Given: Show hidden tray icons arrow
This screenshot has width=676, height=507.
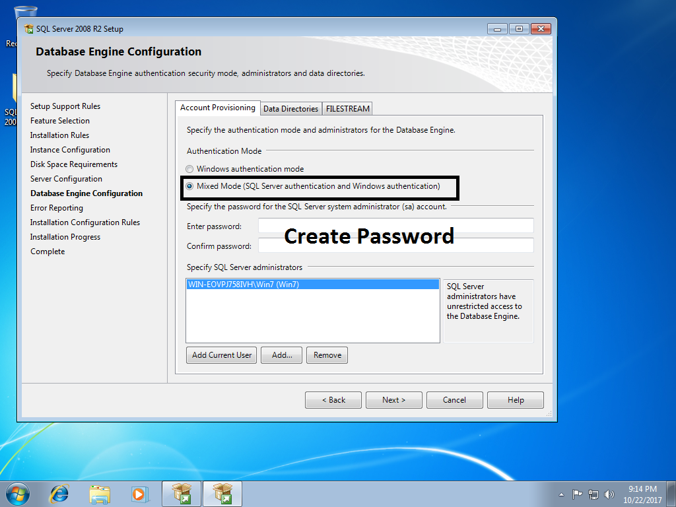Looking at the screenshot, I should point(561,494).
